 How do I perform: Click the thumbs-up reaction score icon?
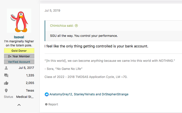6,83
